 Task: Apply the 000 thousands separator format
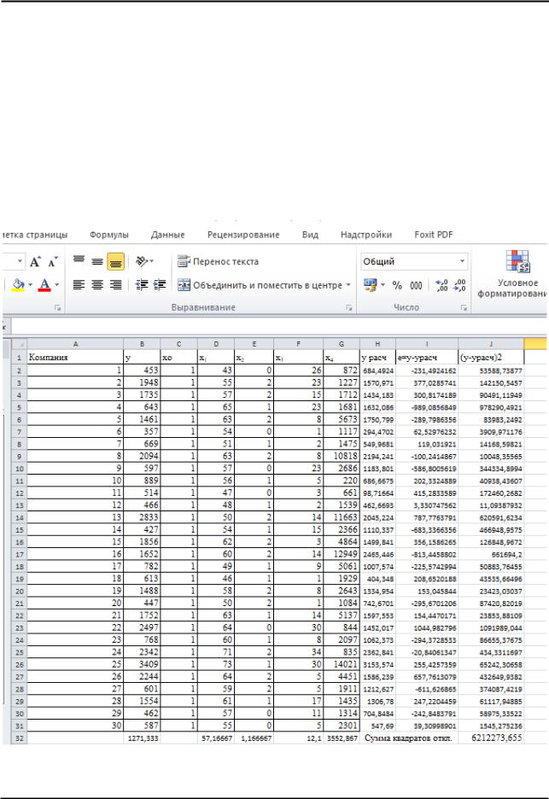point(416,285)
